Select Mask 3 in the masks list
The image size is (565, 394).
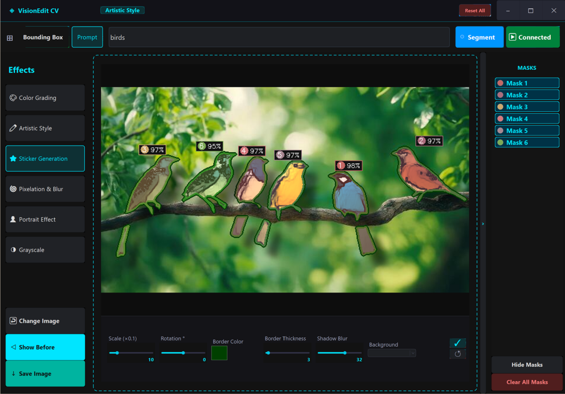[x=527, y=107]
